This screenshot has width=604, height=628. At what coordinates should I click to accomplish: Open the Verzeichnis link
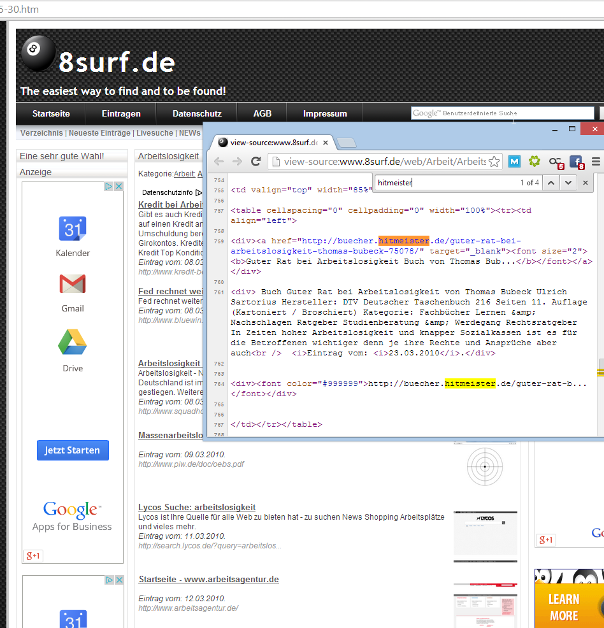[41, 133]
